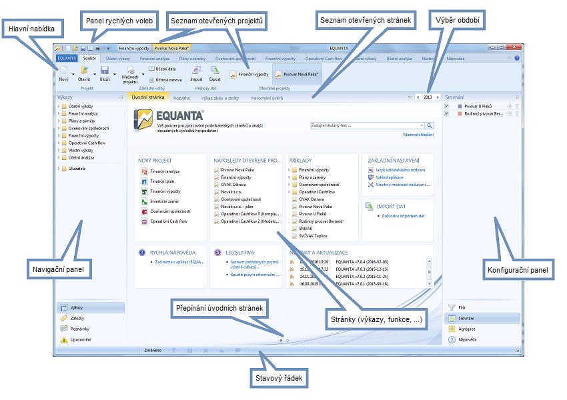Screen dimensions: 567x400
Task: Open Jazyk uživatelského rozhraní setting link
Action: point(400,170)
